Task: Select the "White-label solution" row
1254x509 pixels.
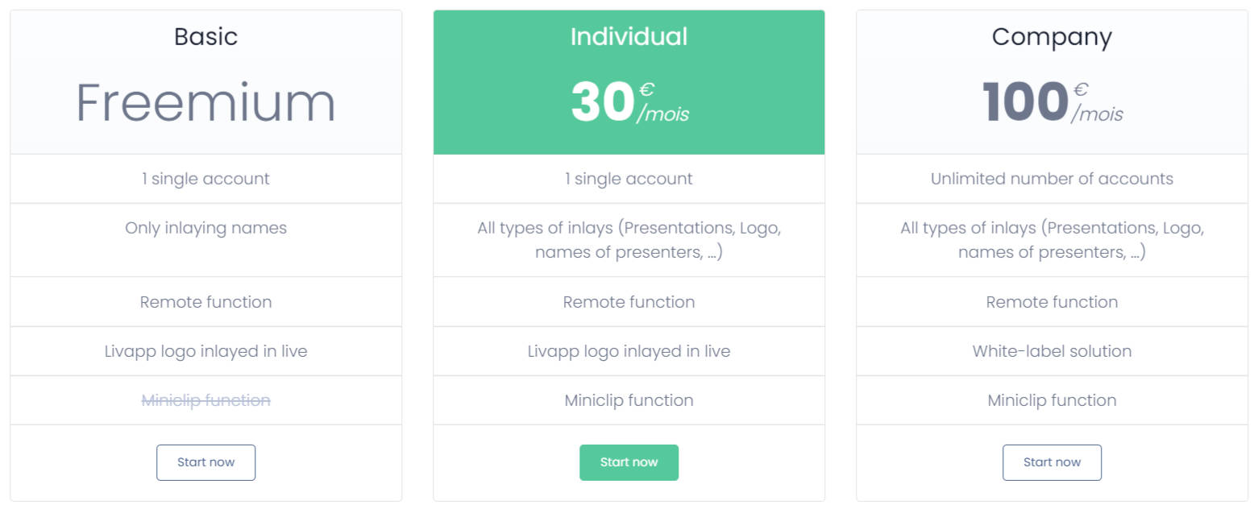Action: click(1052, 351)
